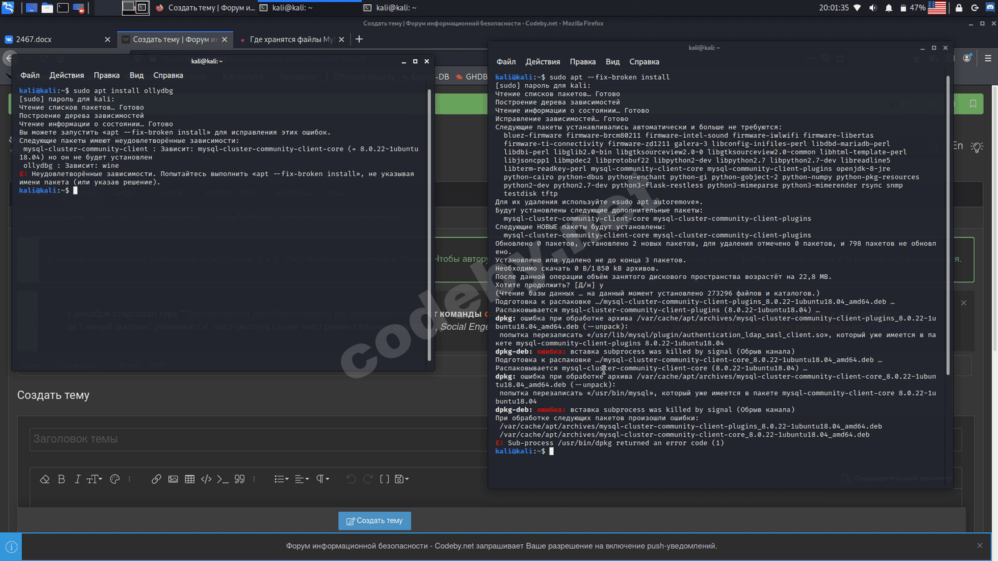
Task: Open the text color palette icon
Action: [115, 479]
